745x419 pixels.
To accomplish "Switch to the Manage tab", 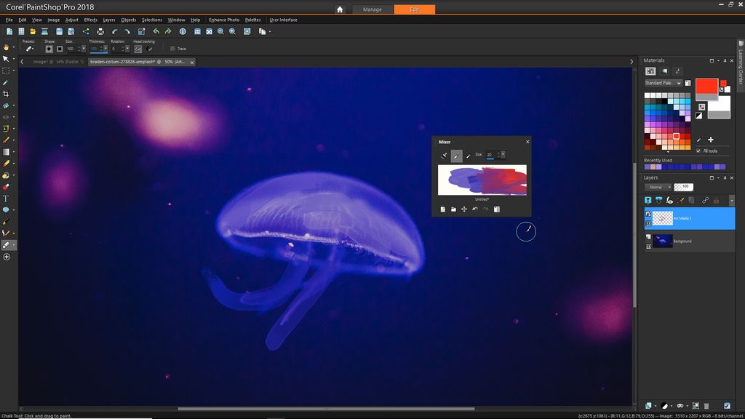I will click(x=372, y=9).
